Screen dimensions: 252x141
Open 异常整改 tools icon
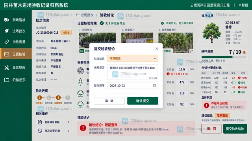[x=7, y=68]
